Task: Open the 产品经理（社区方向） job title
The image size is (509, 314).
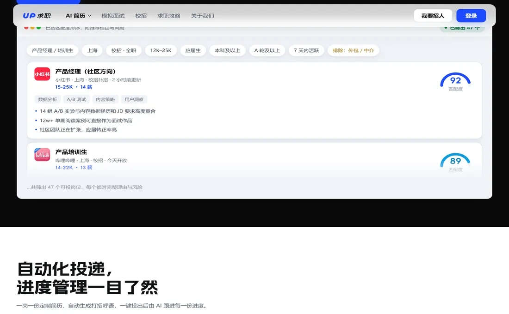Action: (86, 71)
